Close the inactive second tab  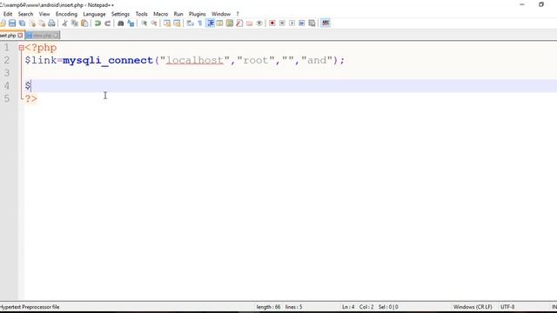pyautogui.click(x=56, y=36)
